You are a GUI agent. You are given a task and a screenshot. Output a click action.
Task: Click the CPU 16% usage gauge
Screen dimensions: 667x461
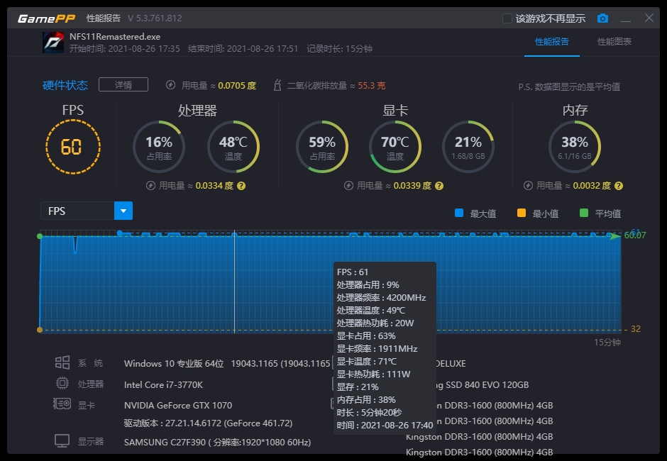(159, 147)
